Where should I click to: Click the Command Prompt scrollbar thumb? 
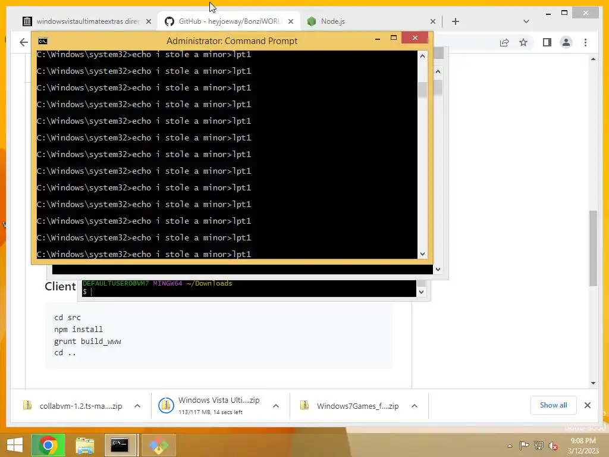[x=423, y=90]
